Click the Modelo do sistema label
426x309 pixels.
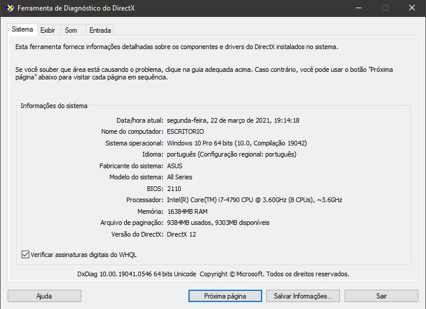tap(136, 177)
